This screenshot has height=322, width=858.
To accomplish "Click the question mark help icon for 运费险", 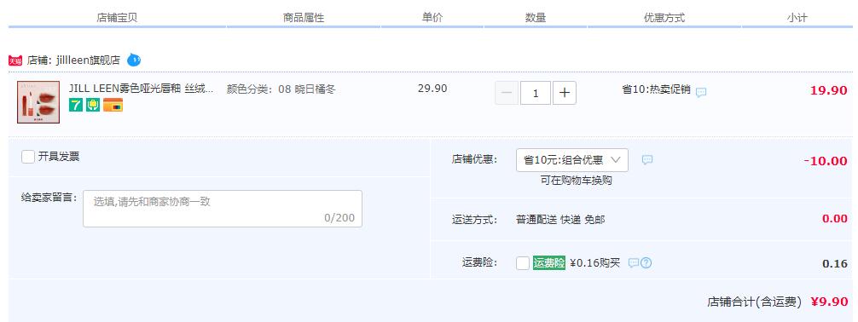I will [646, 263].
